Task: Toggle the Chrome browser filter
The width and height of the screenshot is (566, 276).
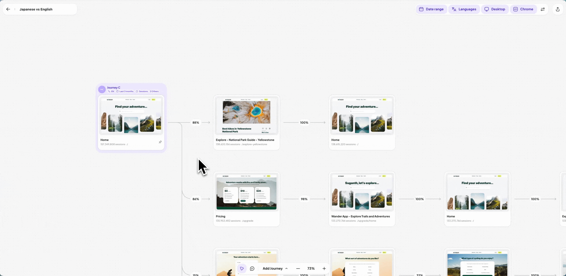Action: (524, 9)
